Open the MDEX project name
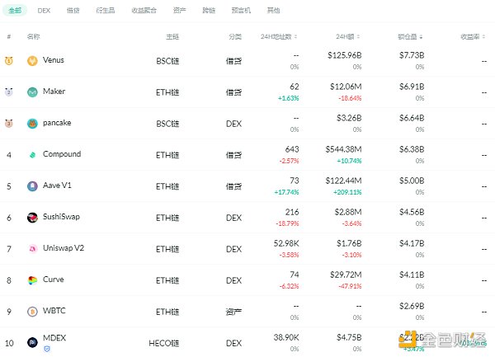 (x=54, y=338)
